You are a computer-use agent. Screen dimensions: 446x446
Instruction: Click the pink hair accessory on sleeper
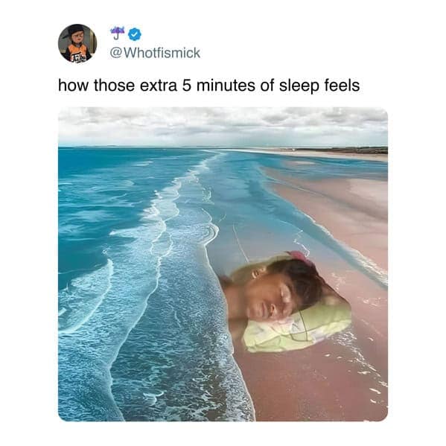[x=300, y=257]
